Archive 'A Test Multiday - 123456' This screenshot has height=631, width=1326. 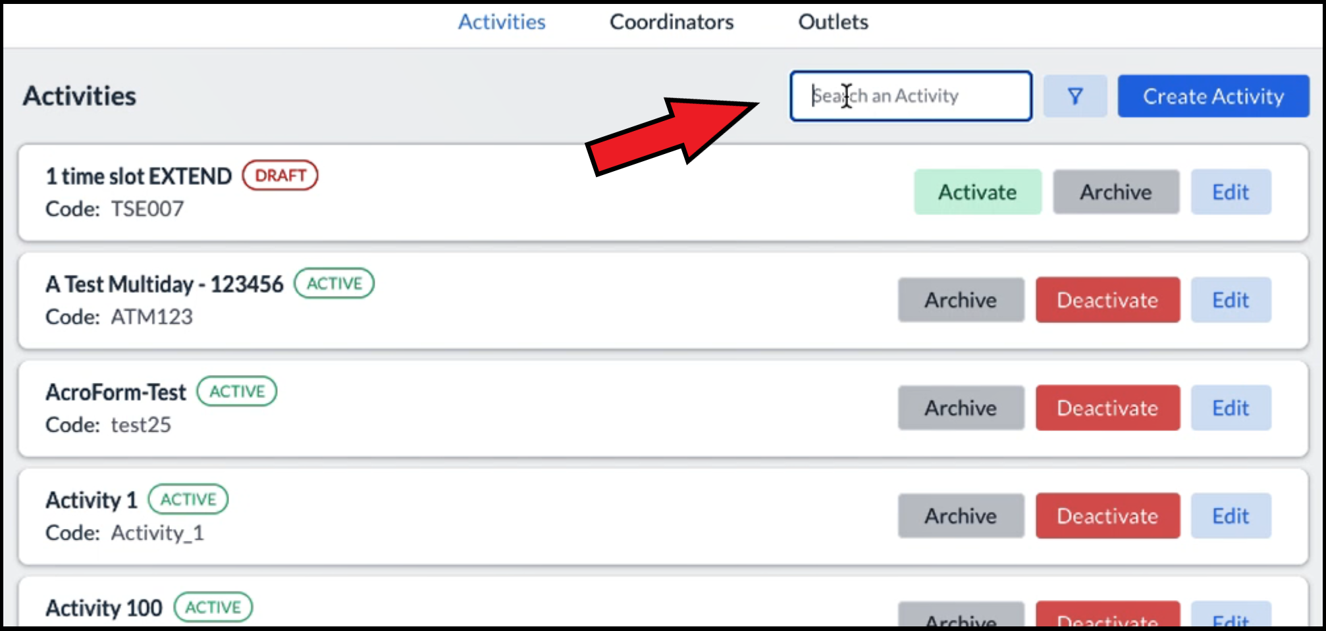click(x=961, y=300)
